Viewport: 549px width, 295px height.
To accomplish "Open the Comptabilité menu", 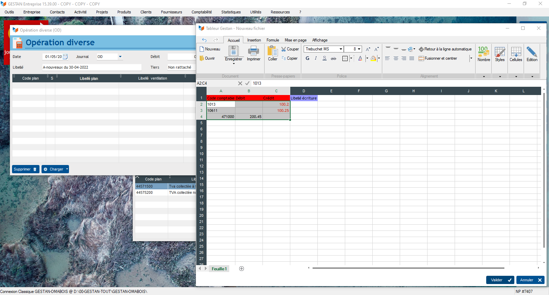I will pos(201,12).
